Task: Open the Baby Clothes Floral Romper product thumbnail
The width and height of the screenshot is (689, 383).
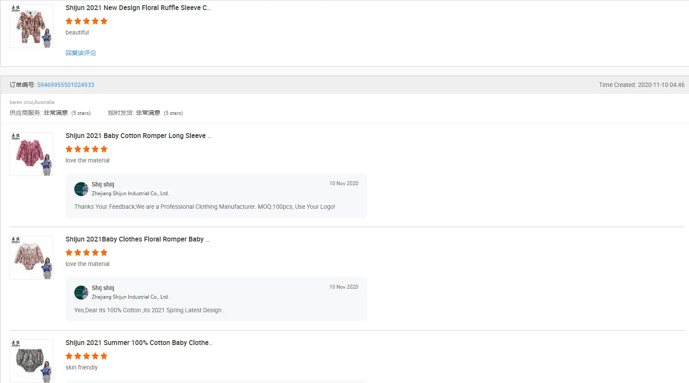Action: [x=31, y=258]
